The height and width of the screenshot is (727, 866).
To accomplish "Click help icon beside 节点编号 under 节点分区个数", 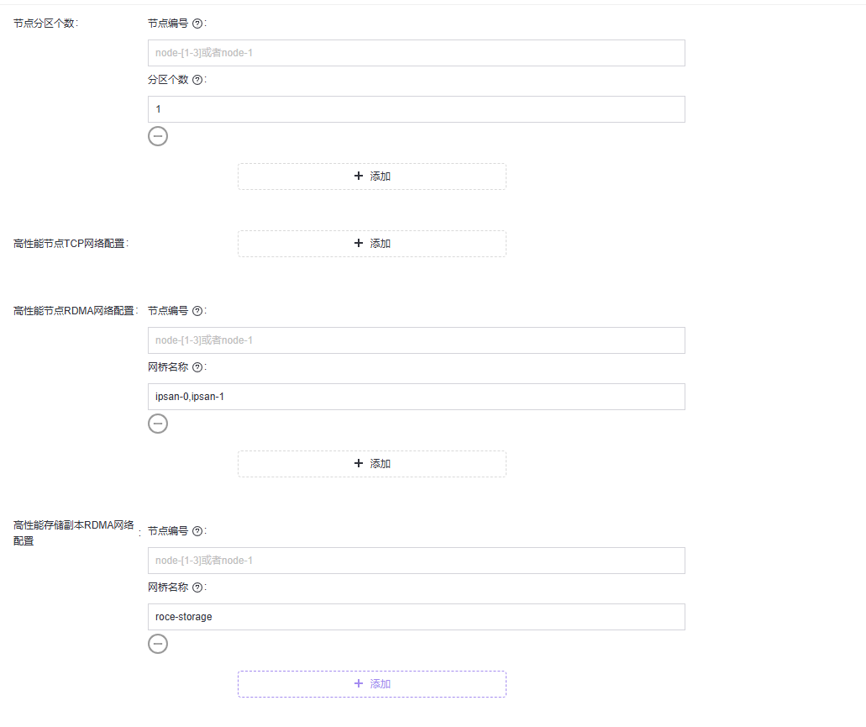I will click(x=197, y=24).
